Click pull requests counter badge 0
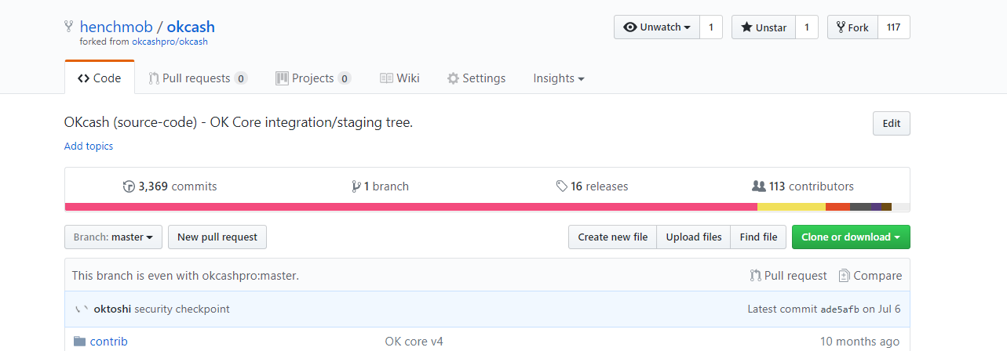Image resolution: width=1007 pixels, height=351 pixels. point(241,78)
